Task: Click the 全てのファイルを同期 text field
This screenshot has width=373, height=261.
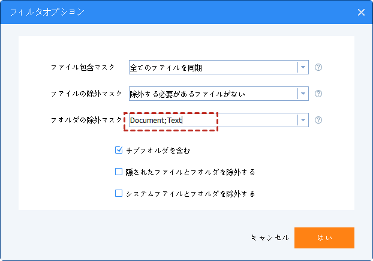Action: (x=213, y=67)
